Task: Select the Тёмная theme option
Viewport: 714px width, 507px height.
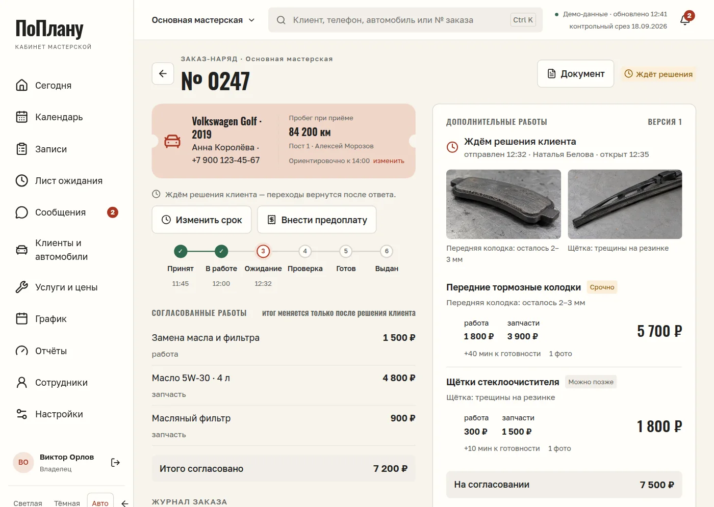Action: (67, 503)
